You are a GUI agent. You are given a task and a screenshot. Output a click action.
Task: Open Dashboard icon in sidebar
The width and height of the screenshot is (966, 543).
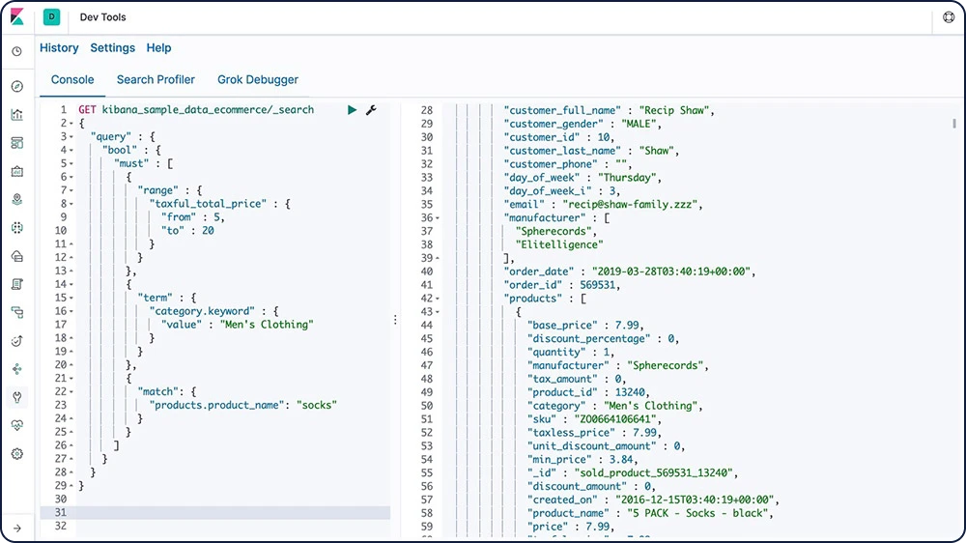click(17, 143)
